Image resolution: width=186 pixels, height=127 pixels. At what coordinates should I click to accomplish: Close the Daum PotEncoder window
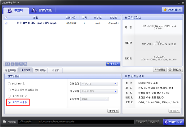(x=183, y=3)
